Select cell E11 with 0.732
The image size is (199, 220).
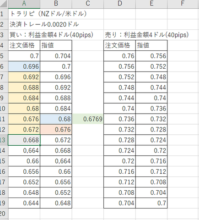151,119
